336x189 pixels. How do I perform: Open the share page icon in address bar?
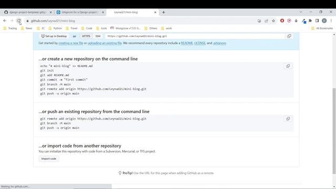point(266,21)
